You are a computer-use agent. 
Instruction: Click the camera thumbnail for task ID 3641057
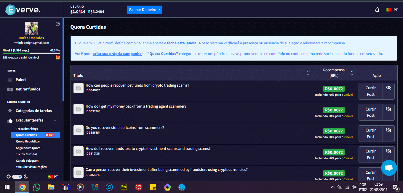[x=79, y=88]
